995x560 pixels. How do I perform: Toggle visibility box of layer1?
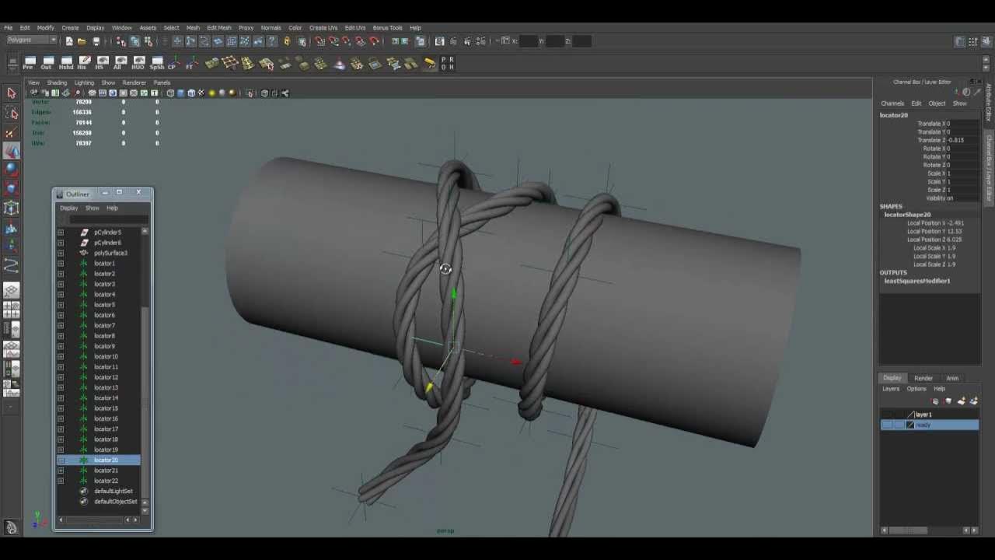point(887,415)
